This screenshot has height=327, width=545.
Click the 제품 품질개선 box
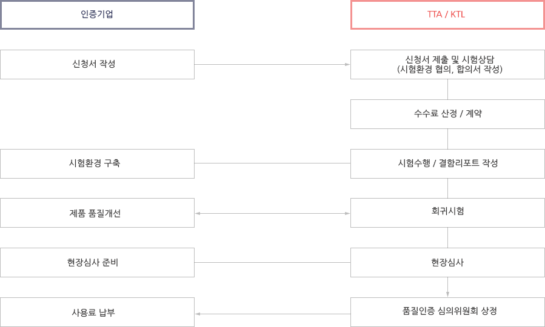tap(97, 213)
